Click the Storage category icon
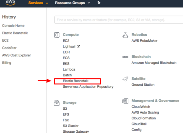 (x=56, y=103)
